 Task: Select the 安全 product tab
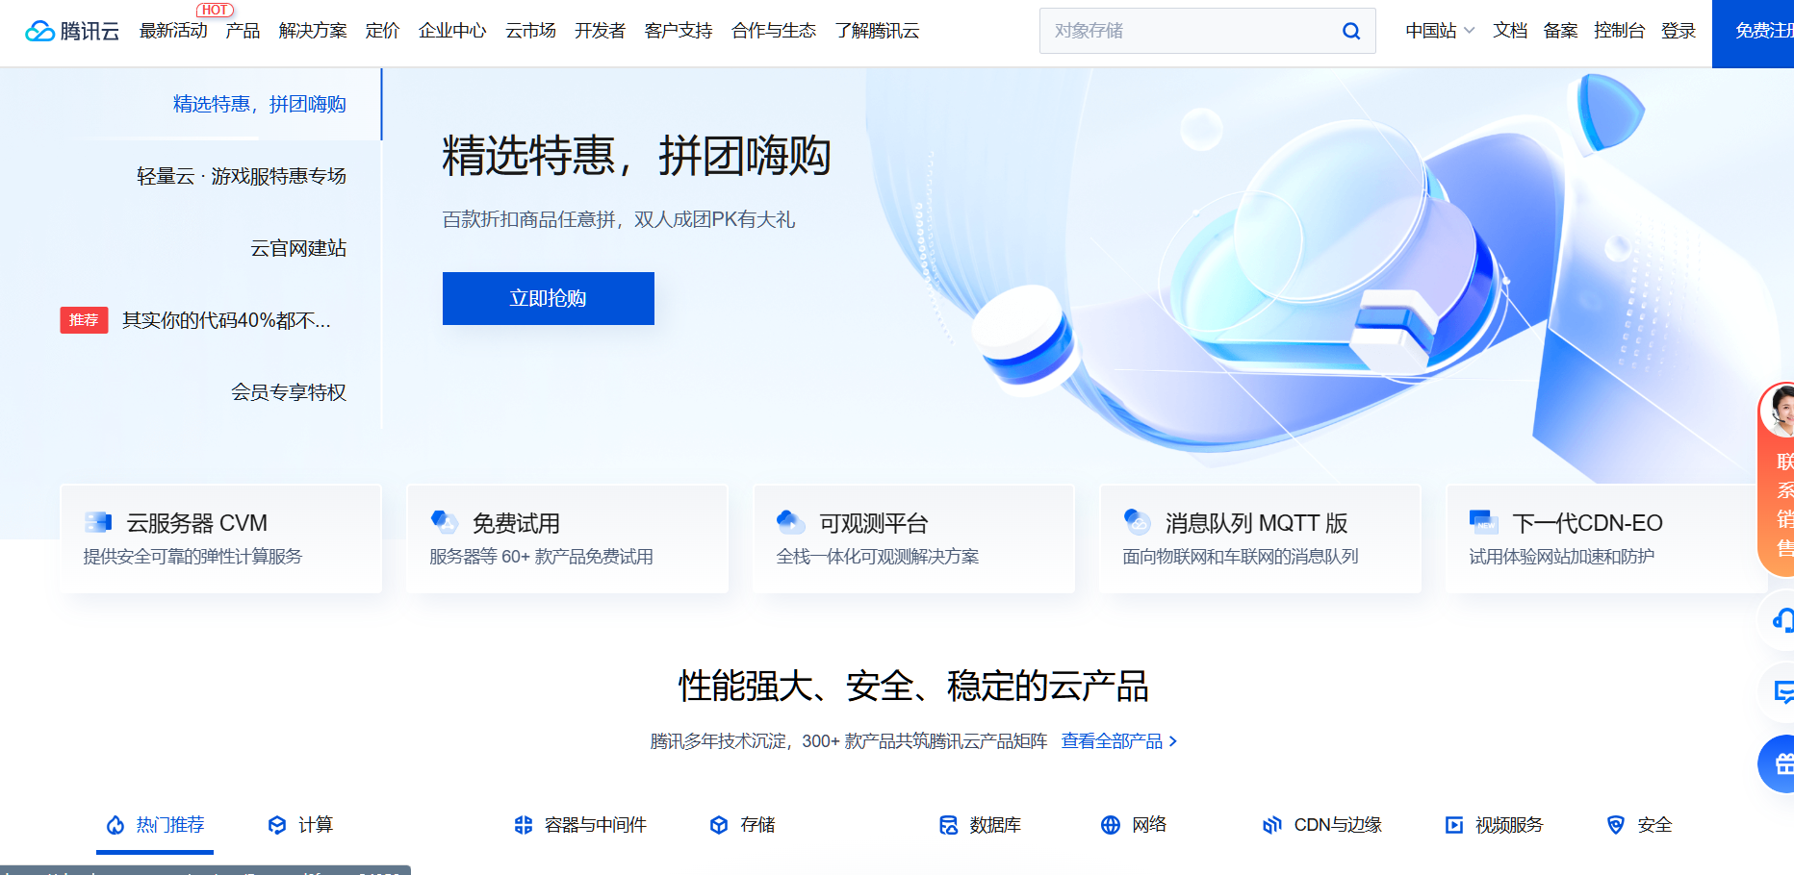pyautogui.click(x=1639, y=825)
